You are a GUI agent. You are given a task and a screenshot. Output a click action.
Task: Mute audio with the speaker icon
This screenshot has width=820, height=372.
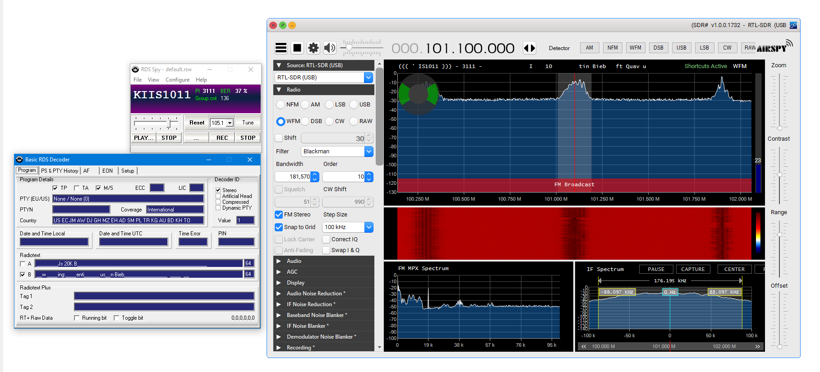point(330,48)
